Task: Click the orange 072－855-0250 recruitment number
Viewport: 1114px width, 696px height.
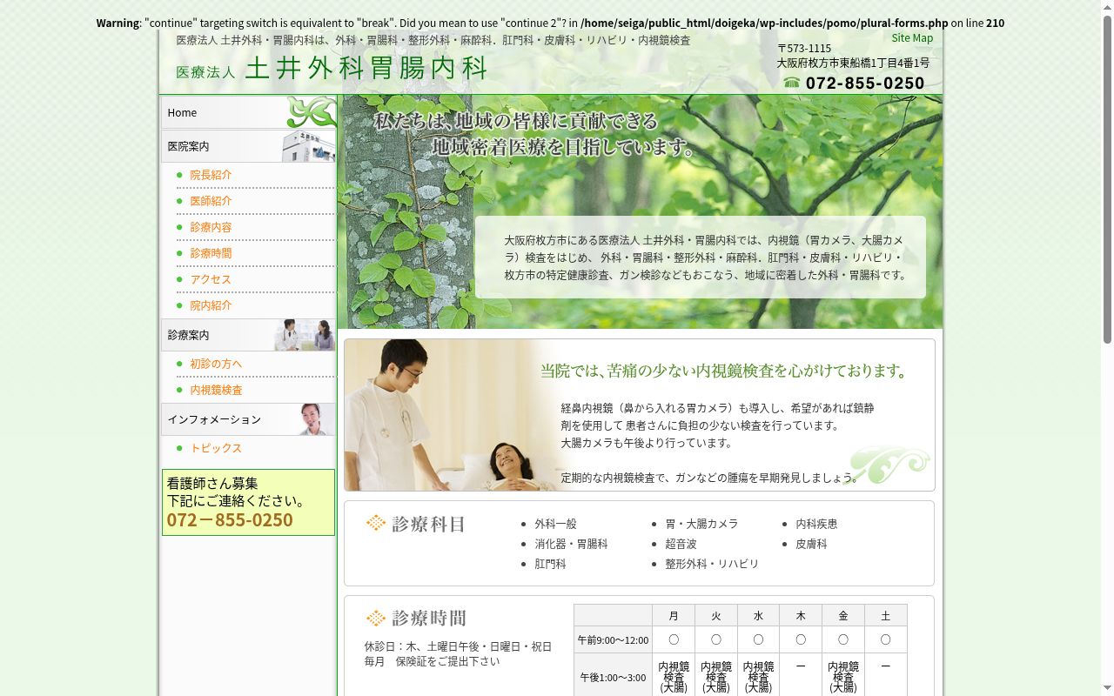Action: (230, 520)
